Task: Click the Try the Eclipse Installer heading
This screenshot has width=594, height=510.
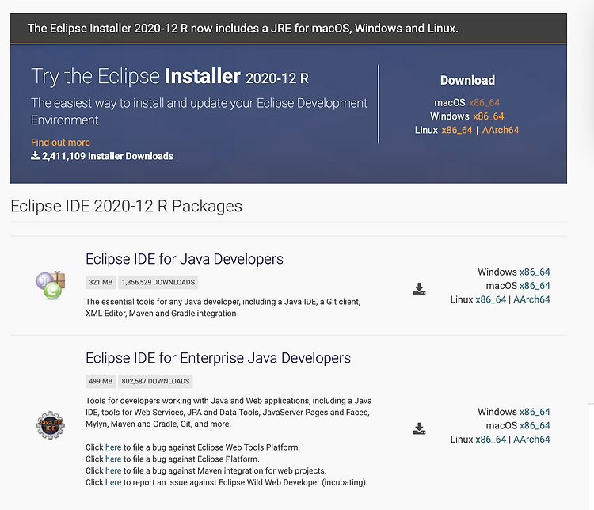Action: click(x=169, y=76)
